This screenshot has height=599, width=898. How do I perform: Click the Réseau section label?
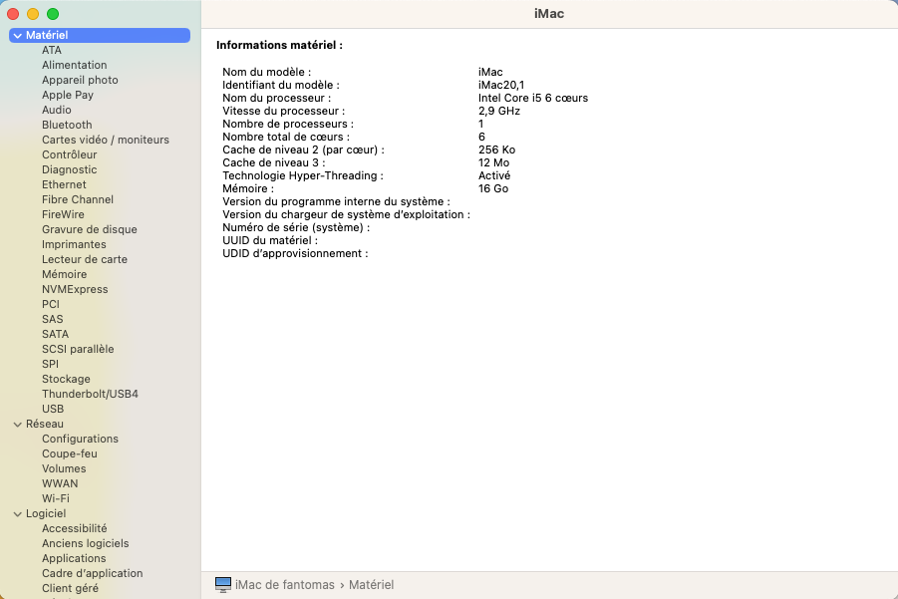tap(45, 424)
